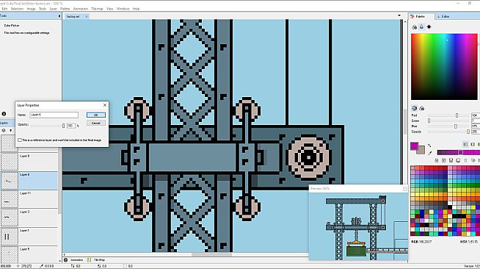This screenshot has width=480, height=269.
Task: Select the Layer 8 row
Action: coord(29,162)
